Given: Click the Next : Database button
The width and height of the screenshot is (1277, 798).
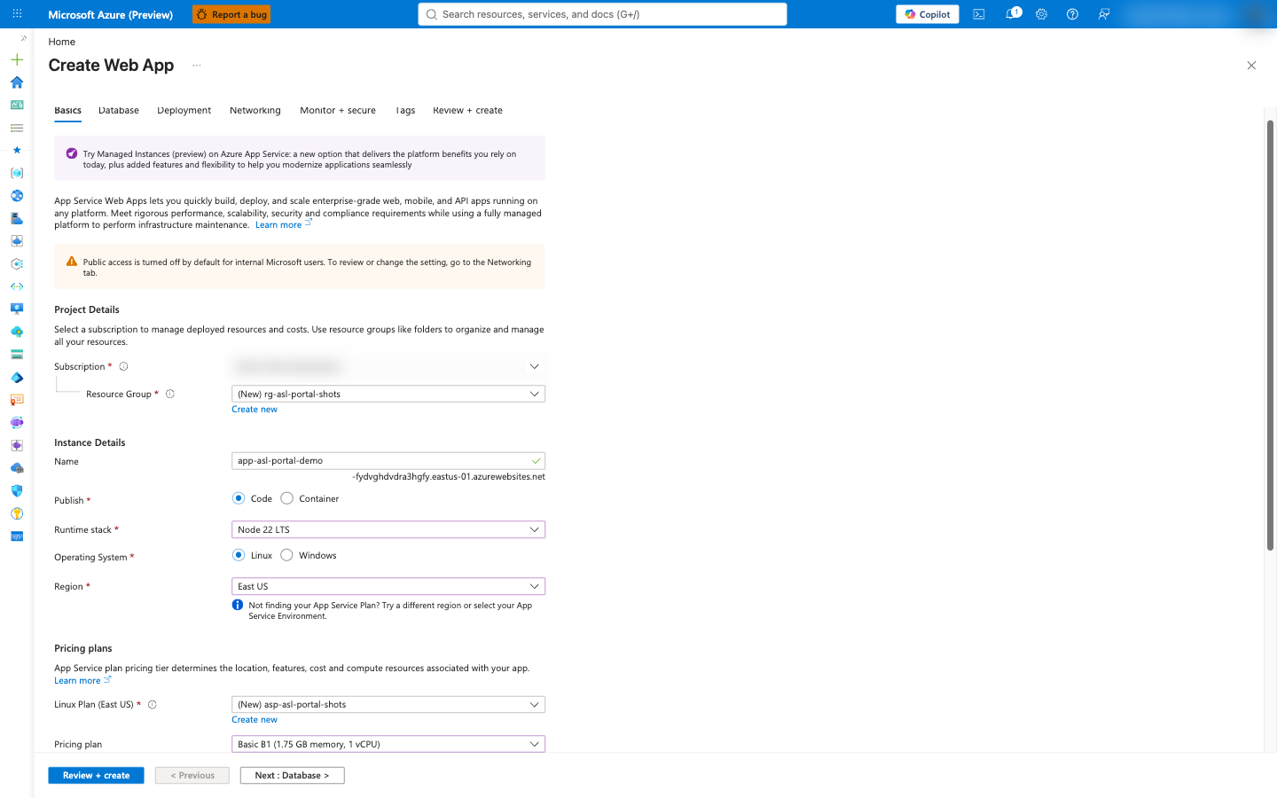Looking at the screenshot, I should (x=292, y=775).
